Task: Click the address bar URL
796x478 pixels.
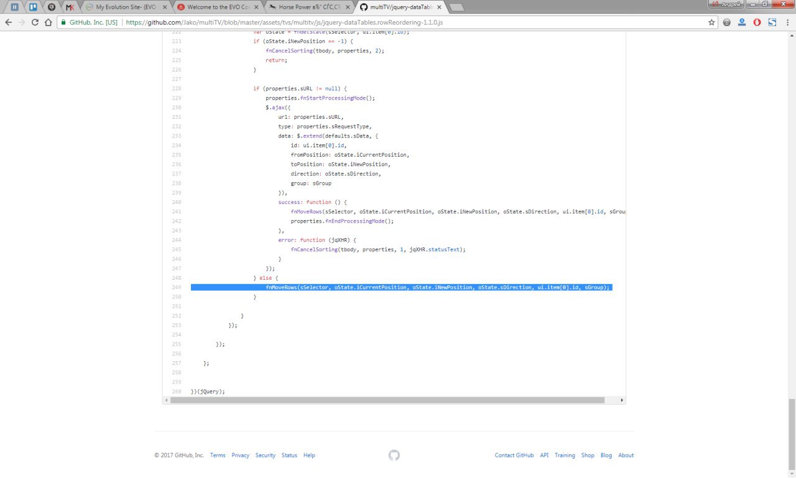Action: click(284, 22)
